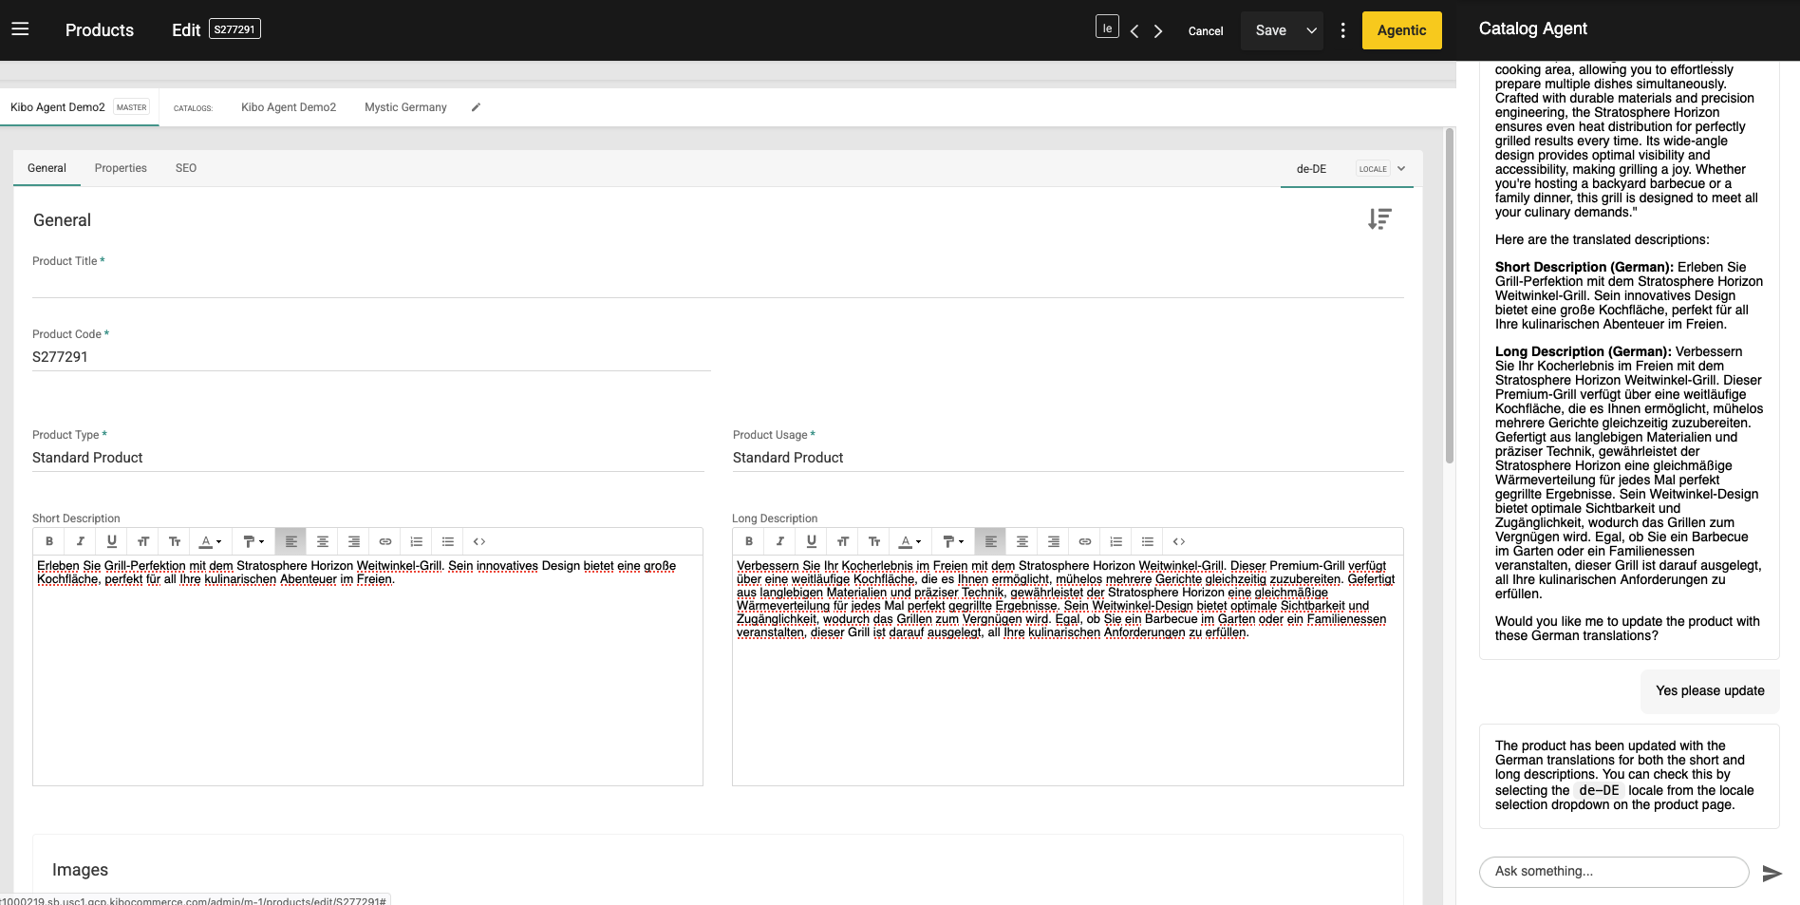The width and height of the screenshot is (1800, 905).
Task: Center align text in Long Description editor
Action: [1022, 541]
